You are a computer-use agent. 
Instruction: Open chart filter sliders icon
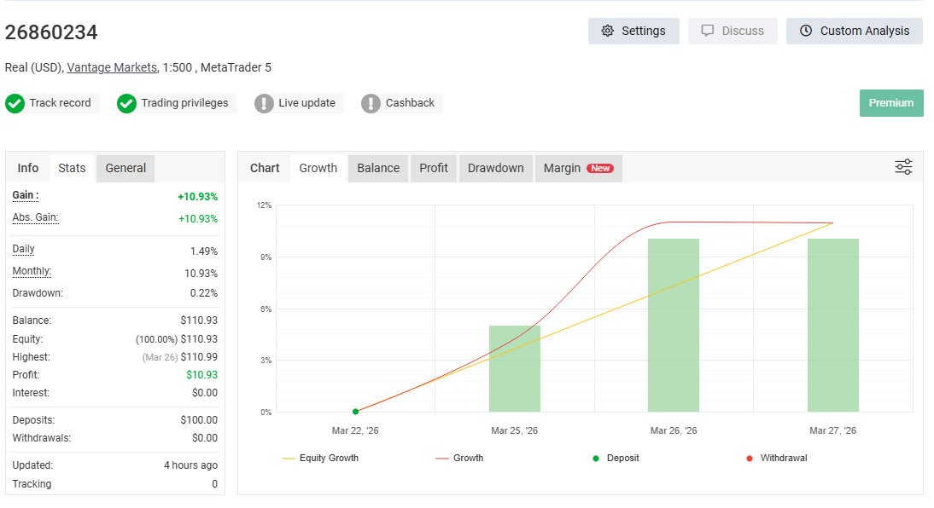point(903,167)
